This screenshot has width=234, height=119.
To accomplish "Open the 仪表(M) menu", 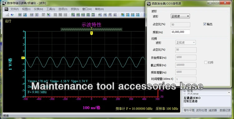I will 38,9.
